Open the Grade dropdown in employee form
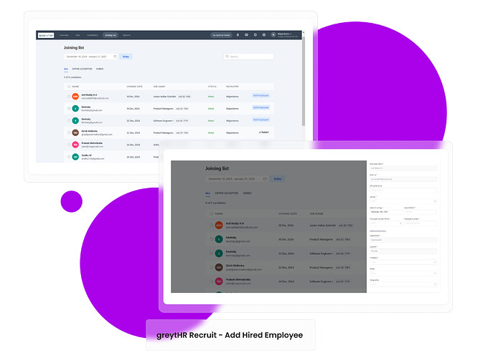Screen dimensions: 478x358 [x=403, y=273]
